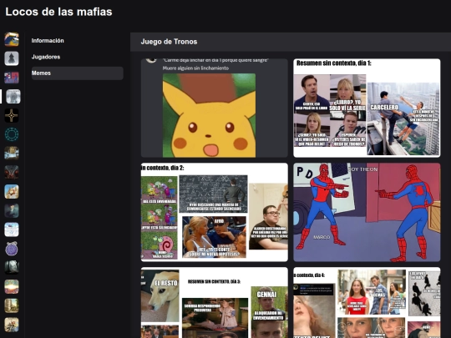The image size is (451, 338).
Task: Open the 'Resumen sin contexto, día 1' meme
Action: point(367,108)
